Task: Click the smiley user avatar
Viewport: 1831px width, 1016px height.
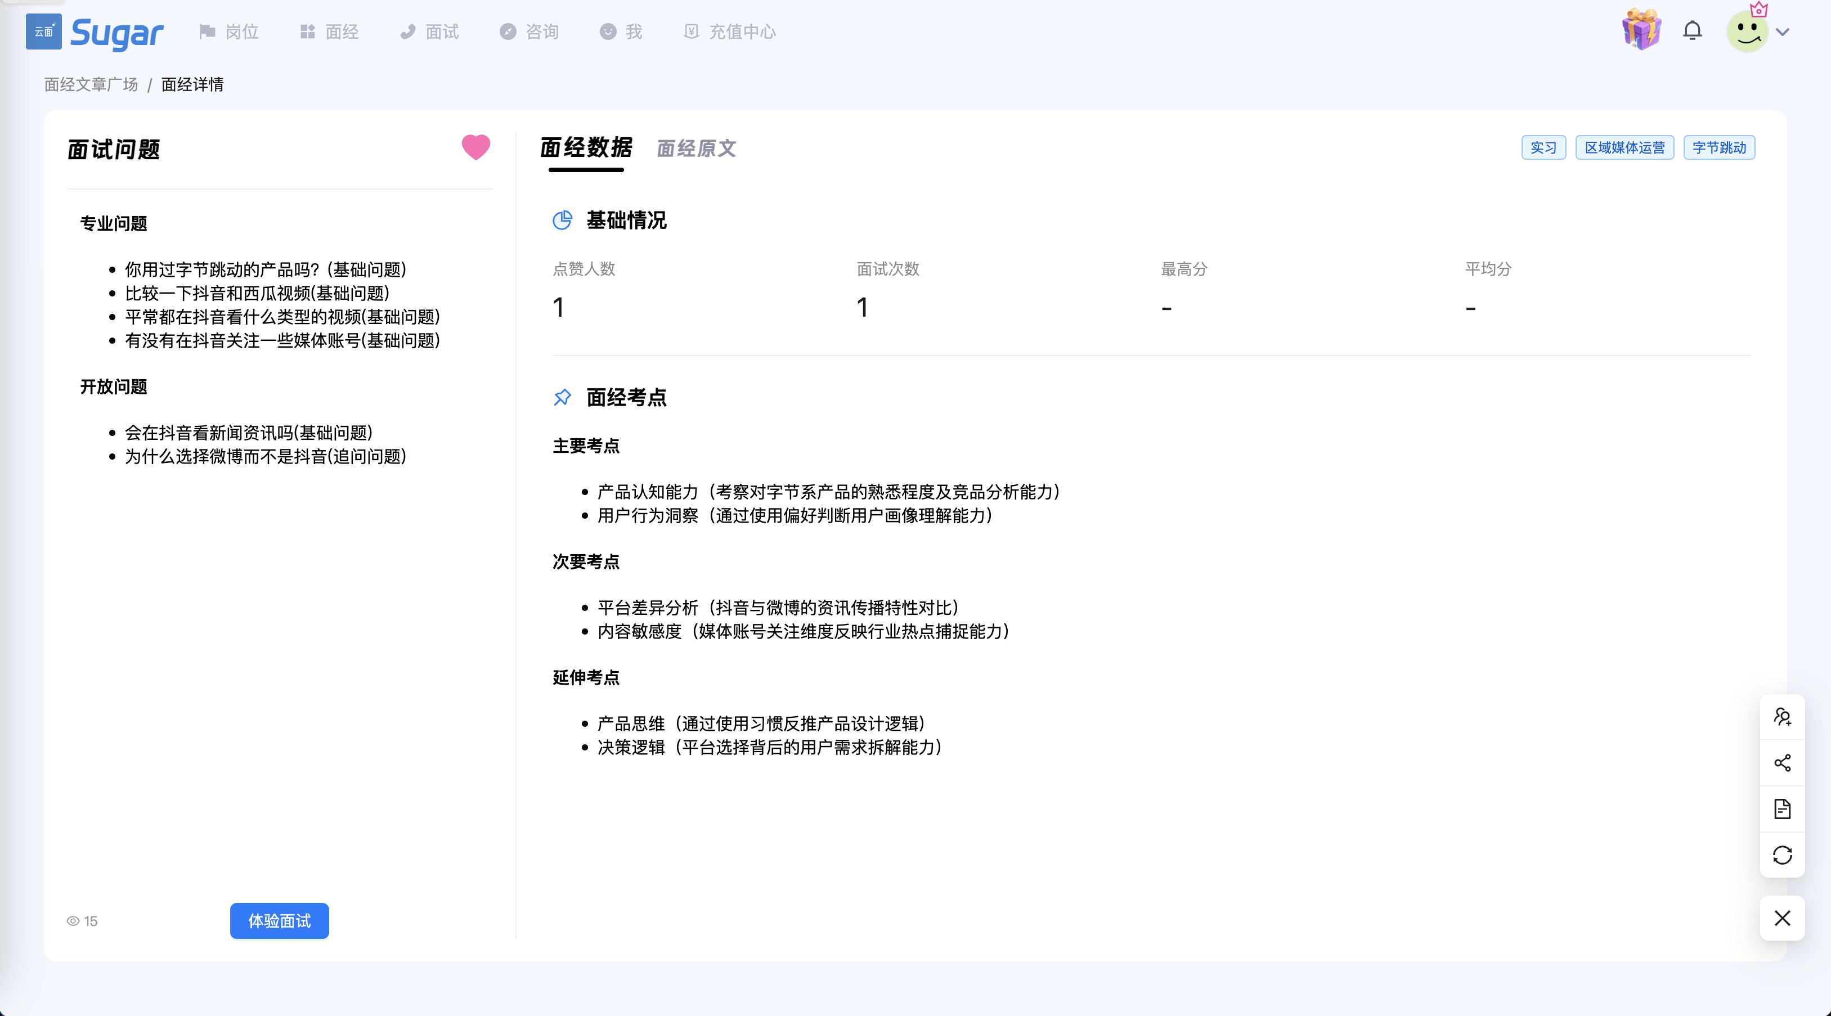Action: coord(1747,32)
